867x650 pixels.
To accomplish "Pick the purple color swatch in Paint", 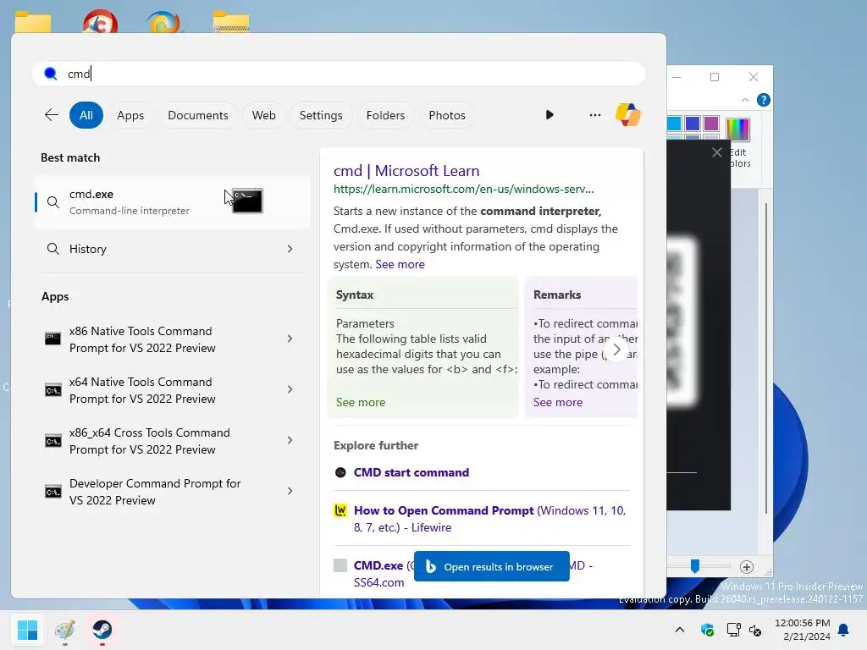I will click(x=711, y=124).
